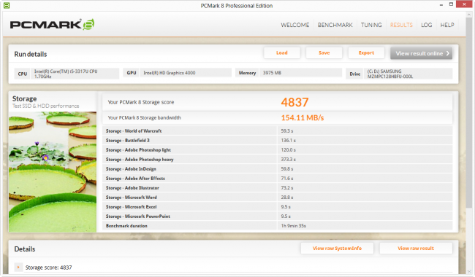This screenshot has height=277, width=475.
Task: Click the water lily storage thumbnail
Action: [x=53, y=172]
